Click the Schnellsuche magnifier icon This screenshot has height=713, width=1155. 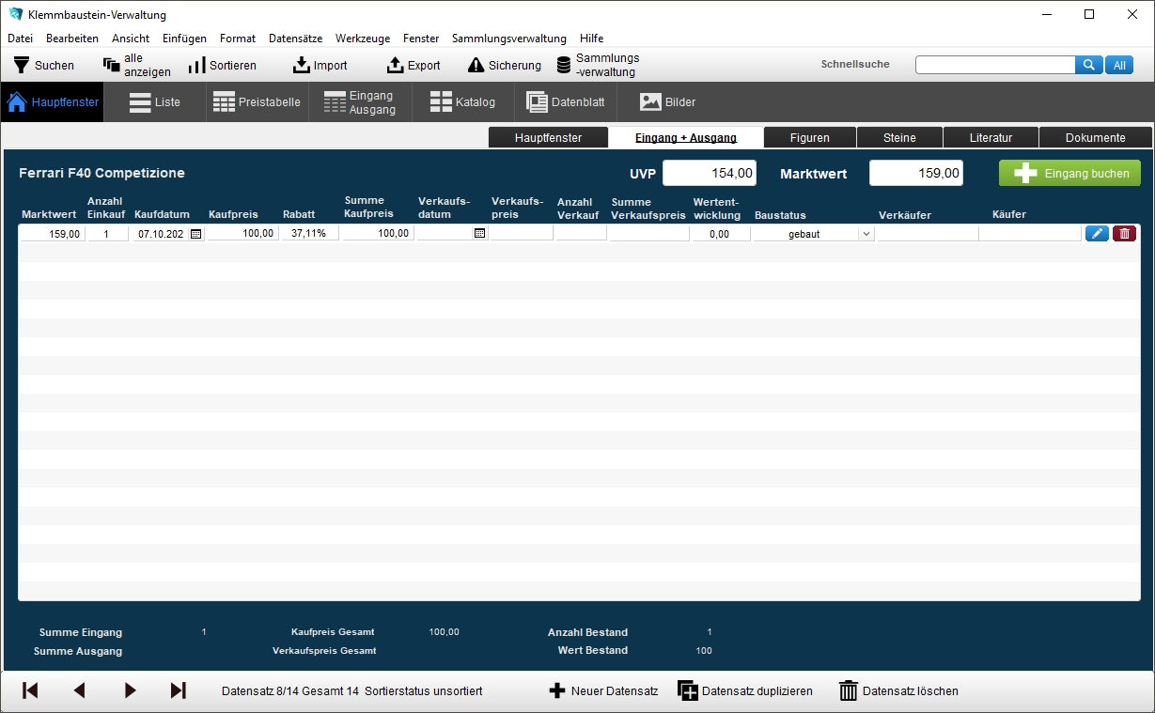pos(1088,65)
